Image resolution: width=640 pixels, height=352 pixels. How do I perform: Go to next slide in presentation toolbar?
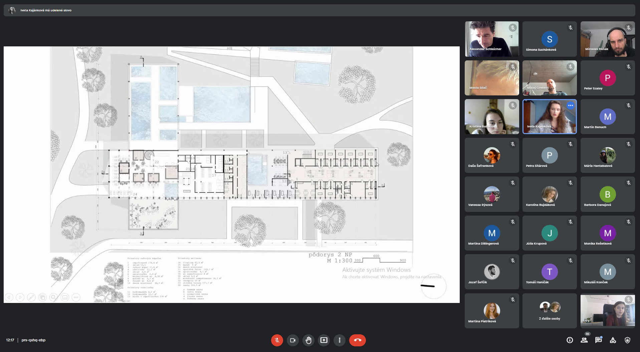click(20, 297)
